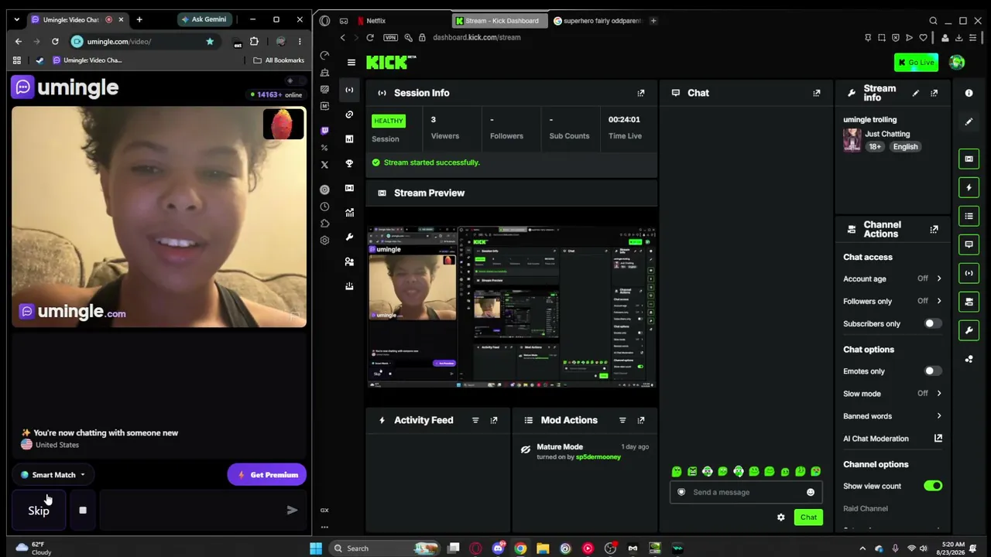Image resolution: width=991 pixels, height=557 pixels.
Task: Open chat settings gear
Action: 781,518
